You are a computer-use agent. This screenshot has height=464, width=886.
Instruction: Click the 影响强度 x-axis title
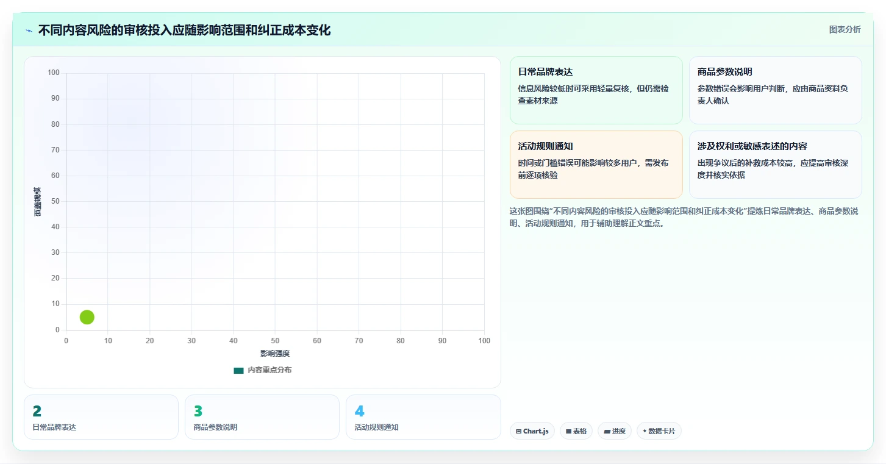(275, 354)
